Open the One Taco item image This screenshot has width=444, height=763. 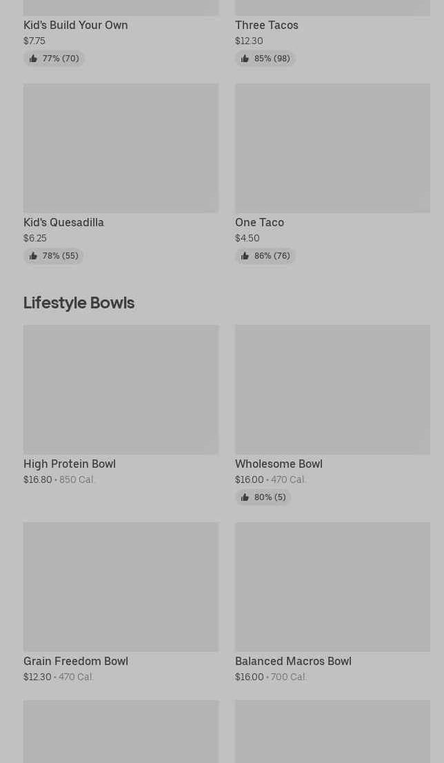point(332,148)
